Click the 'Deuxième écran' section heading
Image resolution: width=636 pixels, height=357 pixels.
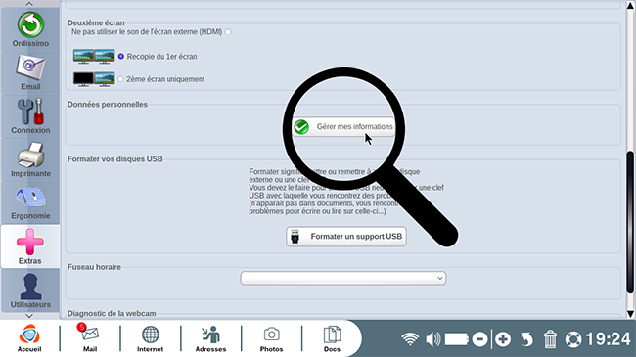click(96, 22)
